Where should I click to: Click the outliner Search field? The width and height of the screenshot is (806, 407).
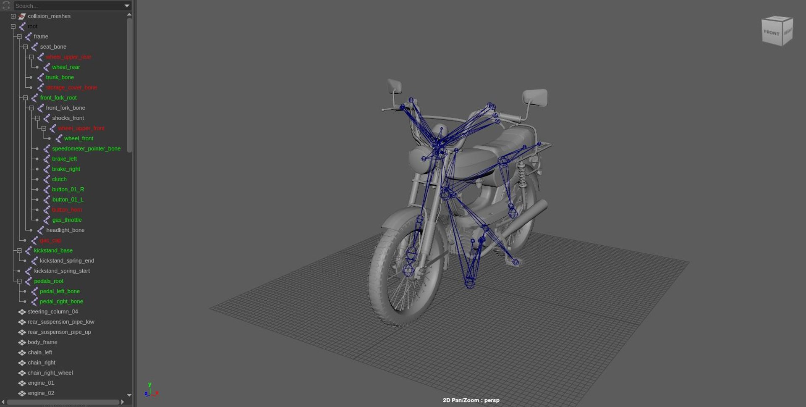69,6
